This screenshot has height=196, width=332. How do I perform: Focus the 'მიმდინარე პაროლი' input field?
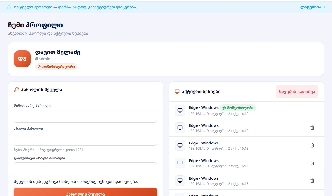point(86,116)
